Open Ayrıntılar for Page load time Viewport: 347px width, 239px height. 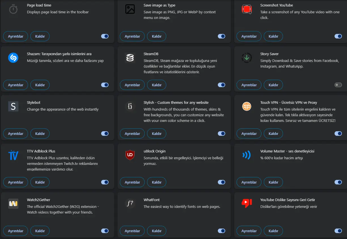[16, 36]
